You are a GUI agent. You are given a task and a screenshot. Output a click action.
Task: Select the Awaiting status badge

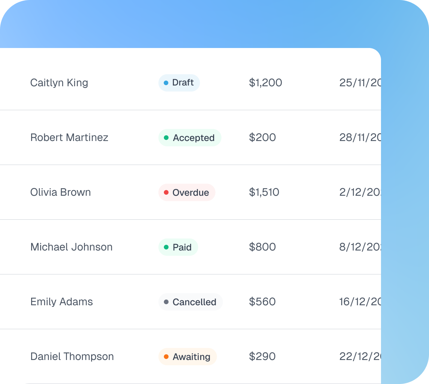click(x=187, y=356)
